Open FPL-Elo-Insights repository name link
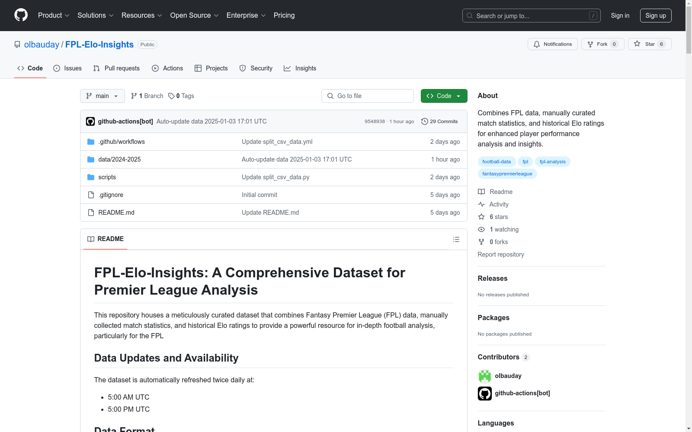Viewport: 692px width, 432px height. [99, 44]
